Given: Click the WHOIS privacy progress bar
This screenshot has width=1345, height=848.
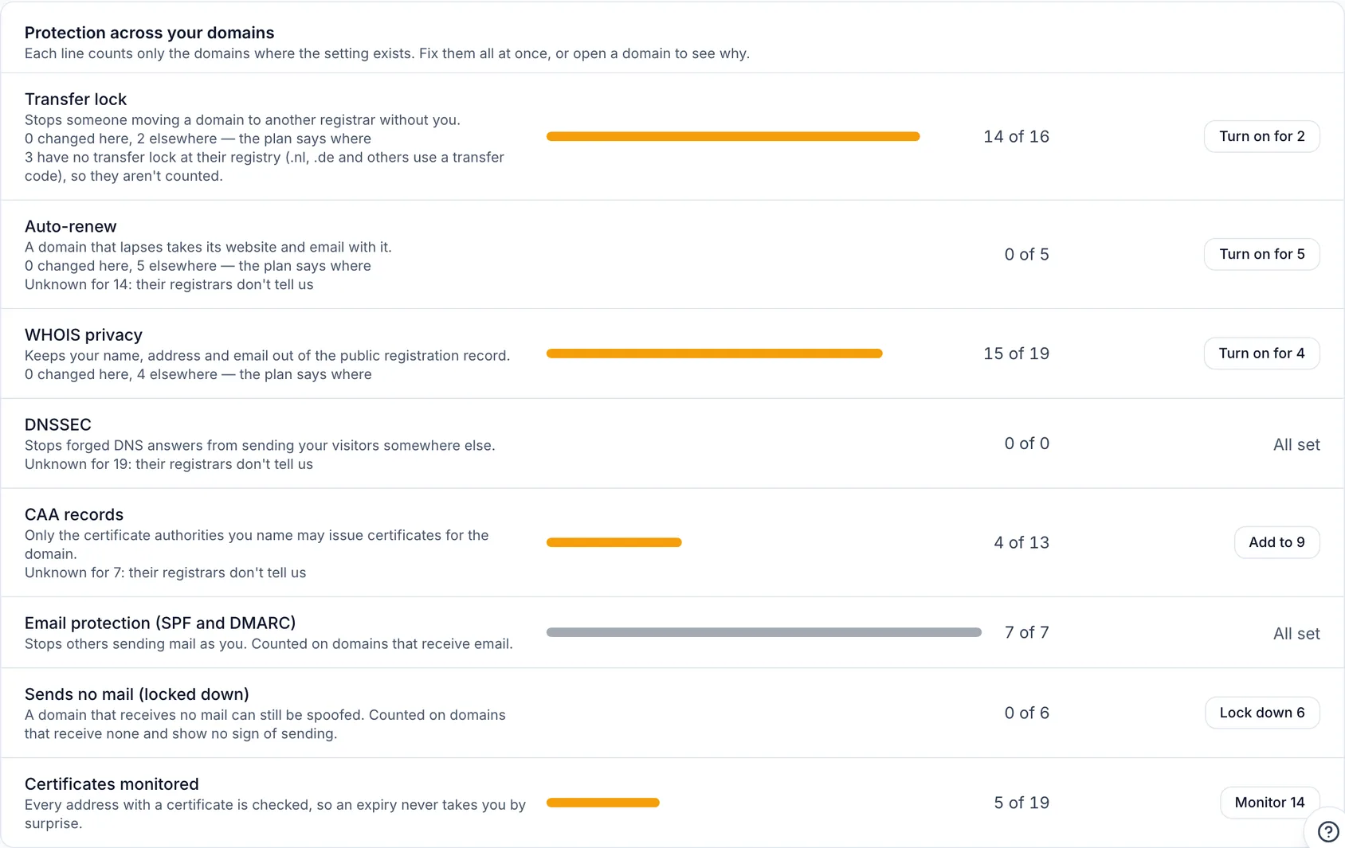Looking at the screenshot, I should coord(715,353).
